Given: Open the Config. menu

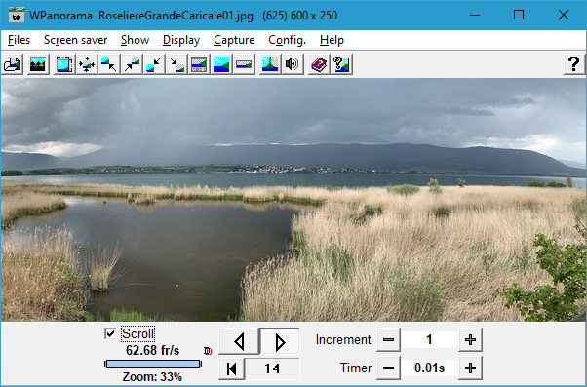Looking at the screenshot, I should [x=287, y=40].
